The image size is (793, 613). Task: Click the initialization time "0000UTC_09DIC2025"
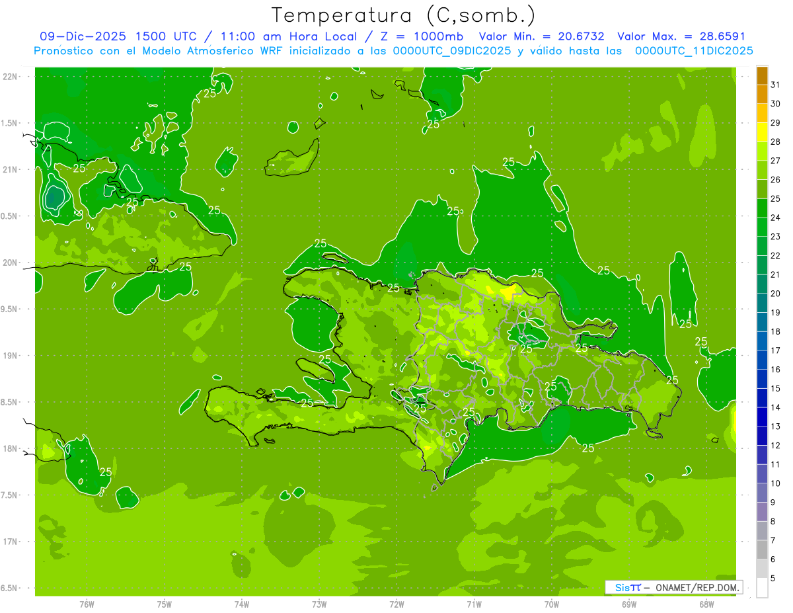(451, 51)
